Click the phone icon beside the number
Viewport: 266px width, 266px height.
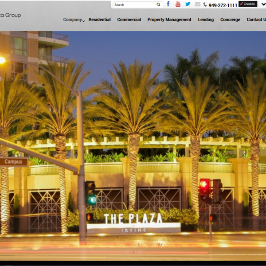pyautogui.click(x=205, y=4)
